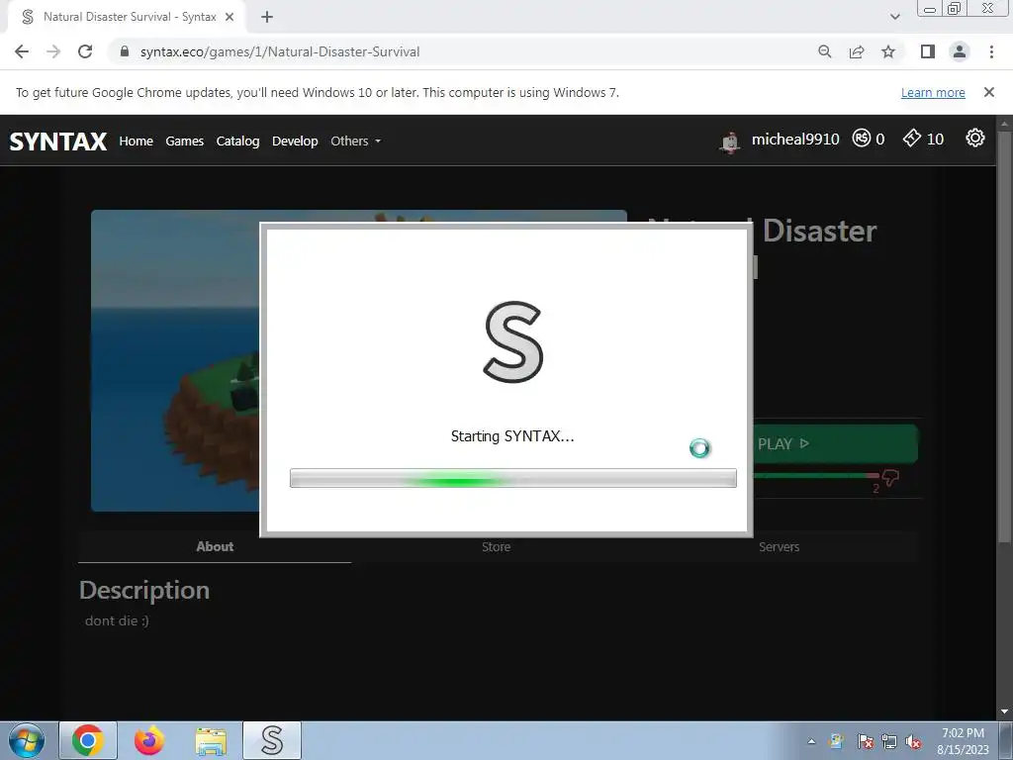Click the tickets currency icon
This screenshot has width=1013, height=760.
point(911,139)
